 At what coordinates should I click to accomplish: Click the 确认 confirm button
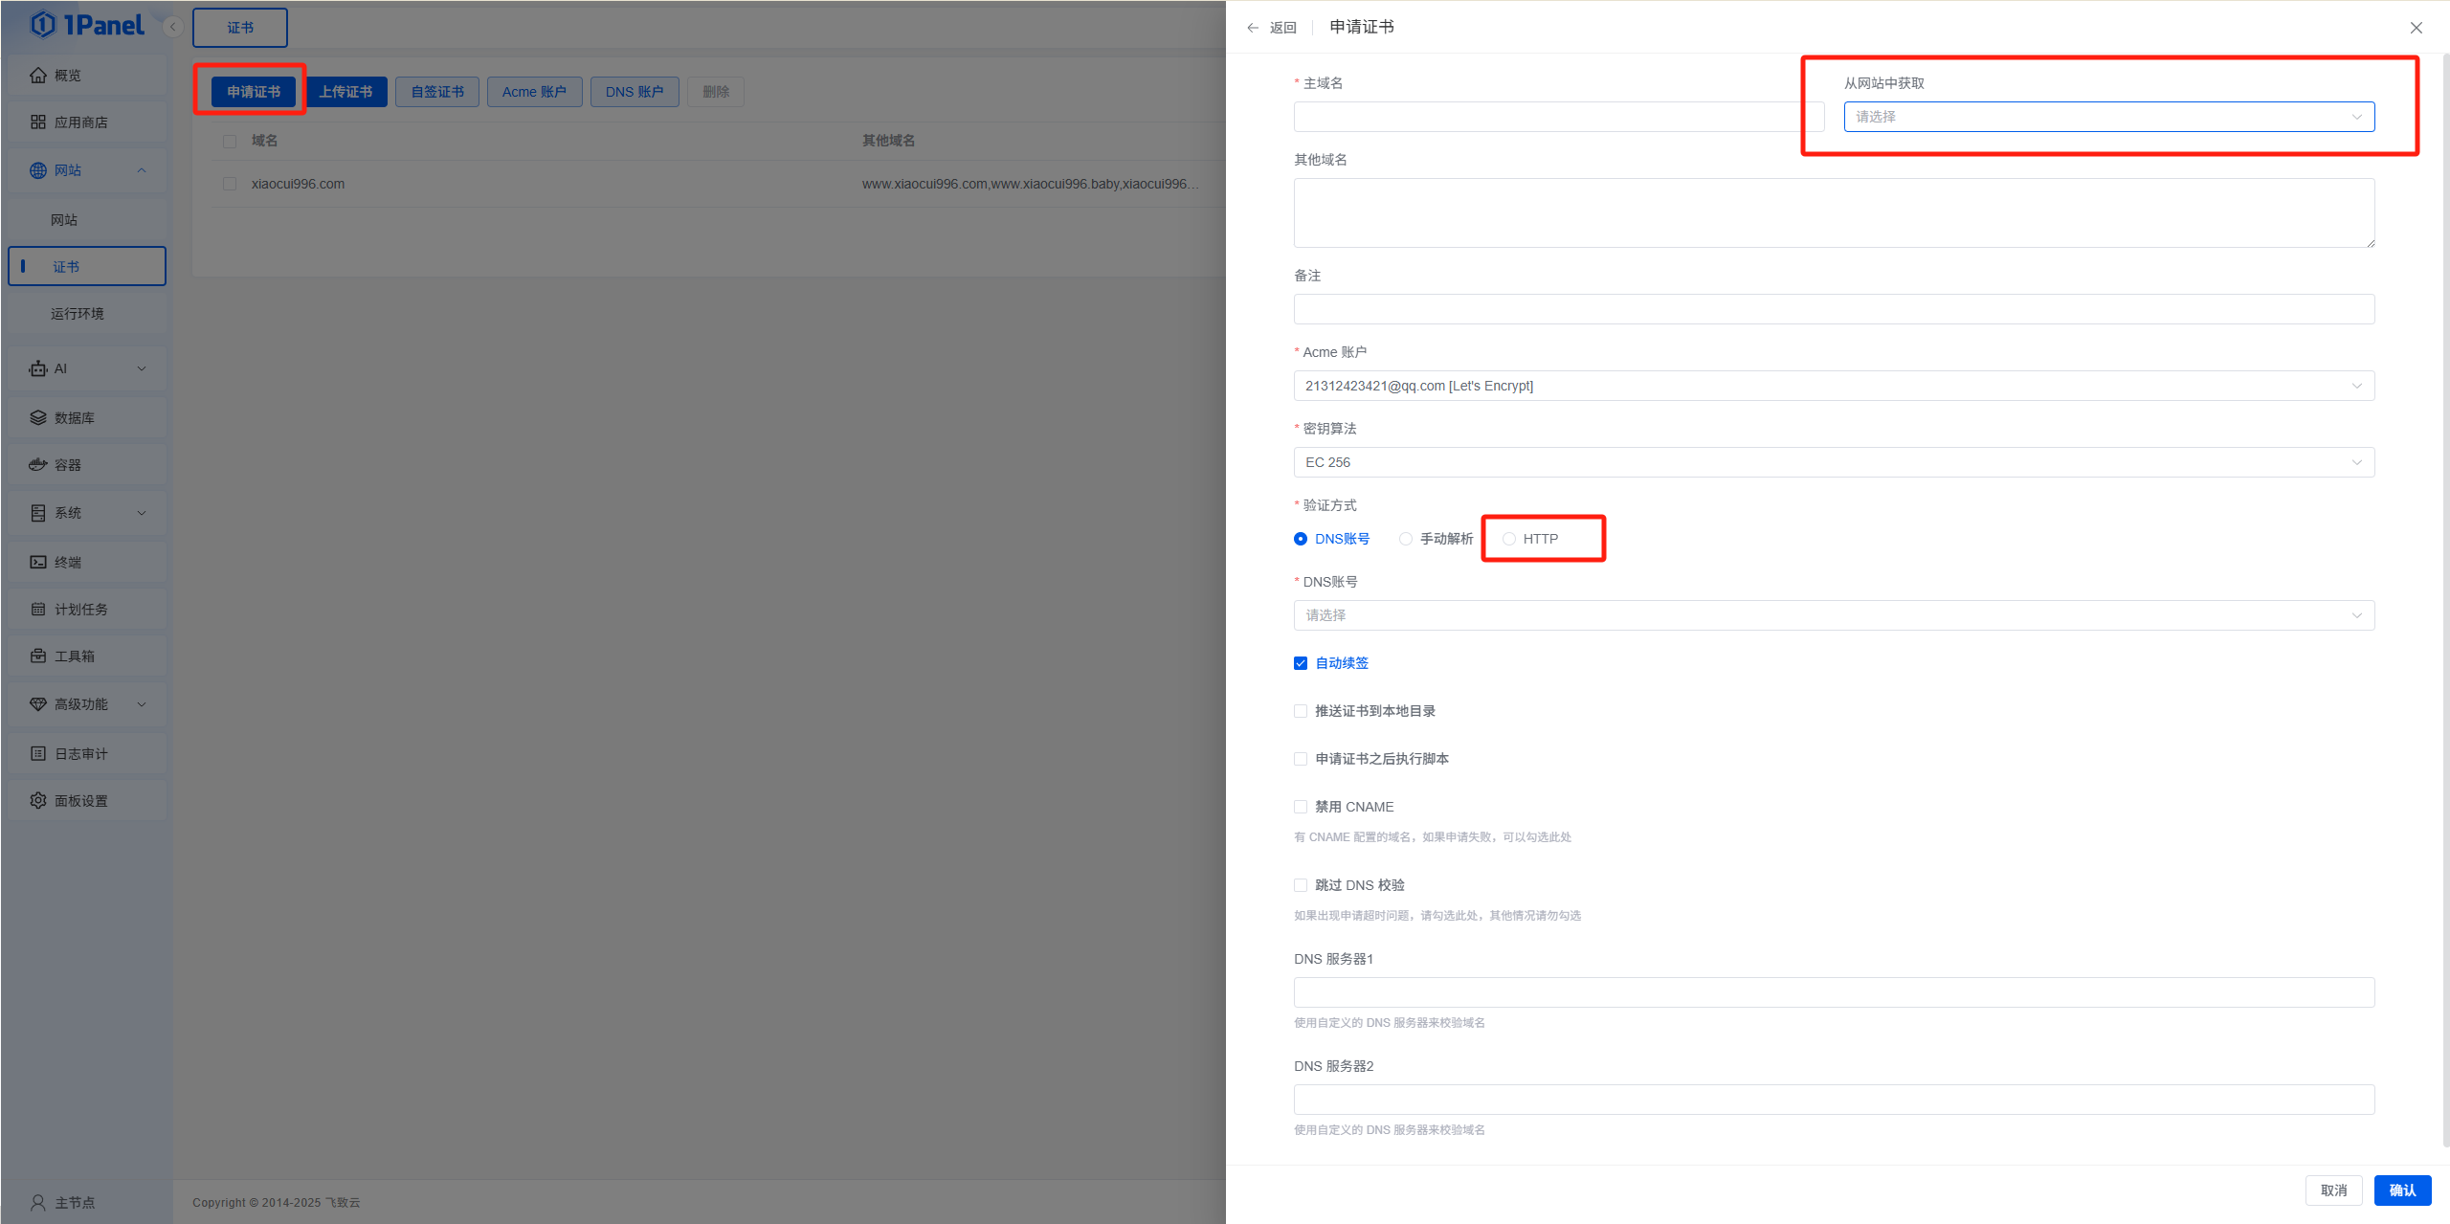(2402, 1191)
